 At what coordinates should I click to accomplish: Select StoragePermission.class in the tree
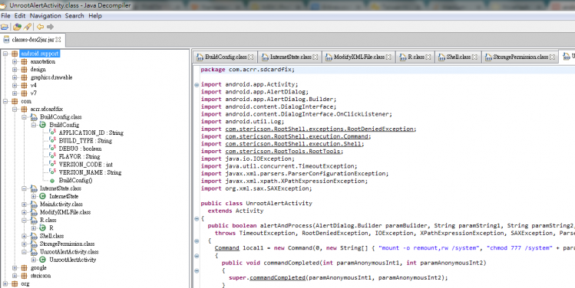pyautogui.click(x=67, y=244)
